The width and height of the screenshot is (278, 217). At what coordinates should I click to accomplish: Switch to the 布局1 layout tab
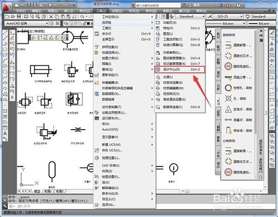coord(48,191)
